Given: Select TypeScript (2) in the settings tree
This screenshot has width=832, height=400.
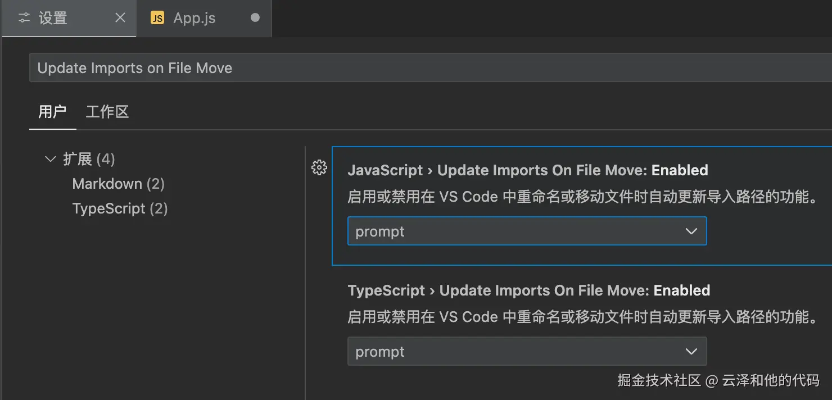Looking at the screenshot, I should click(120, 208).
